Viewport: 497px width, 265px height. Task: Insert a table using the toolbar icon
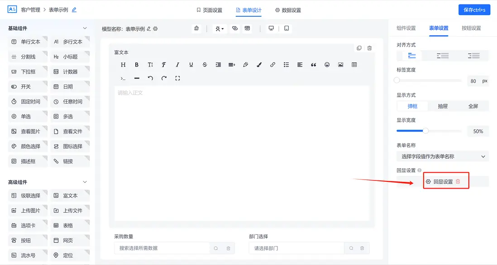tap(354, 64)
